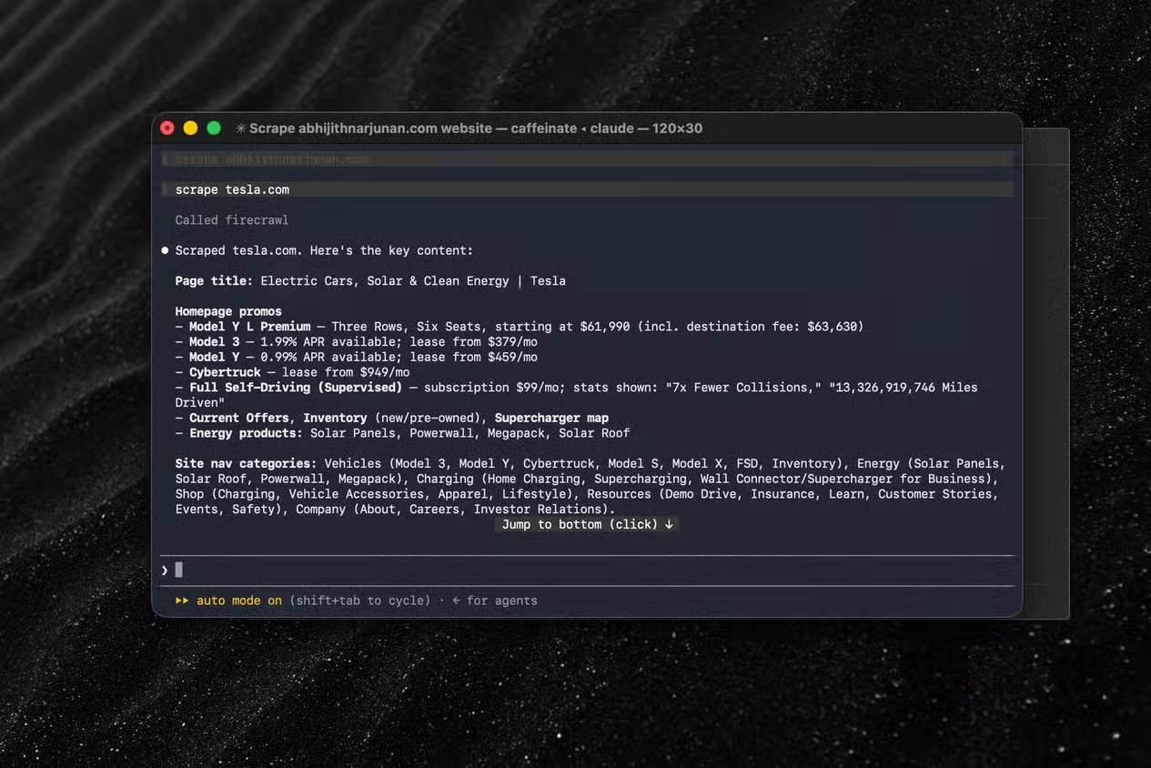Click "Page title:" label text

pyautogui.click(x=214, y=281)
